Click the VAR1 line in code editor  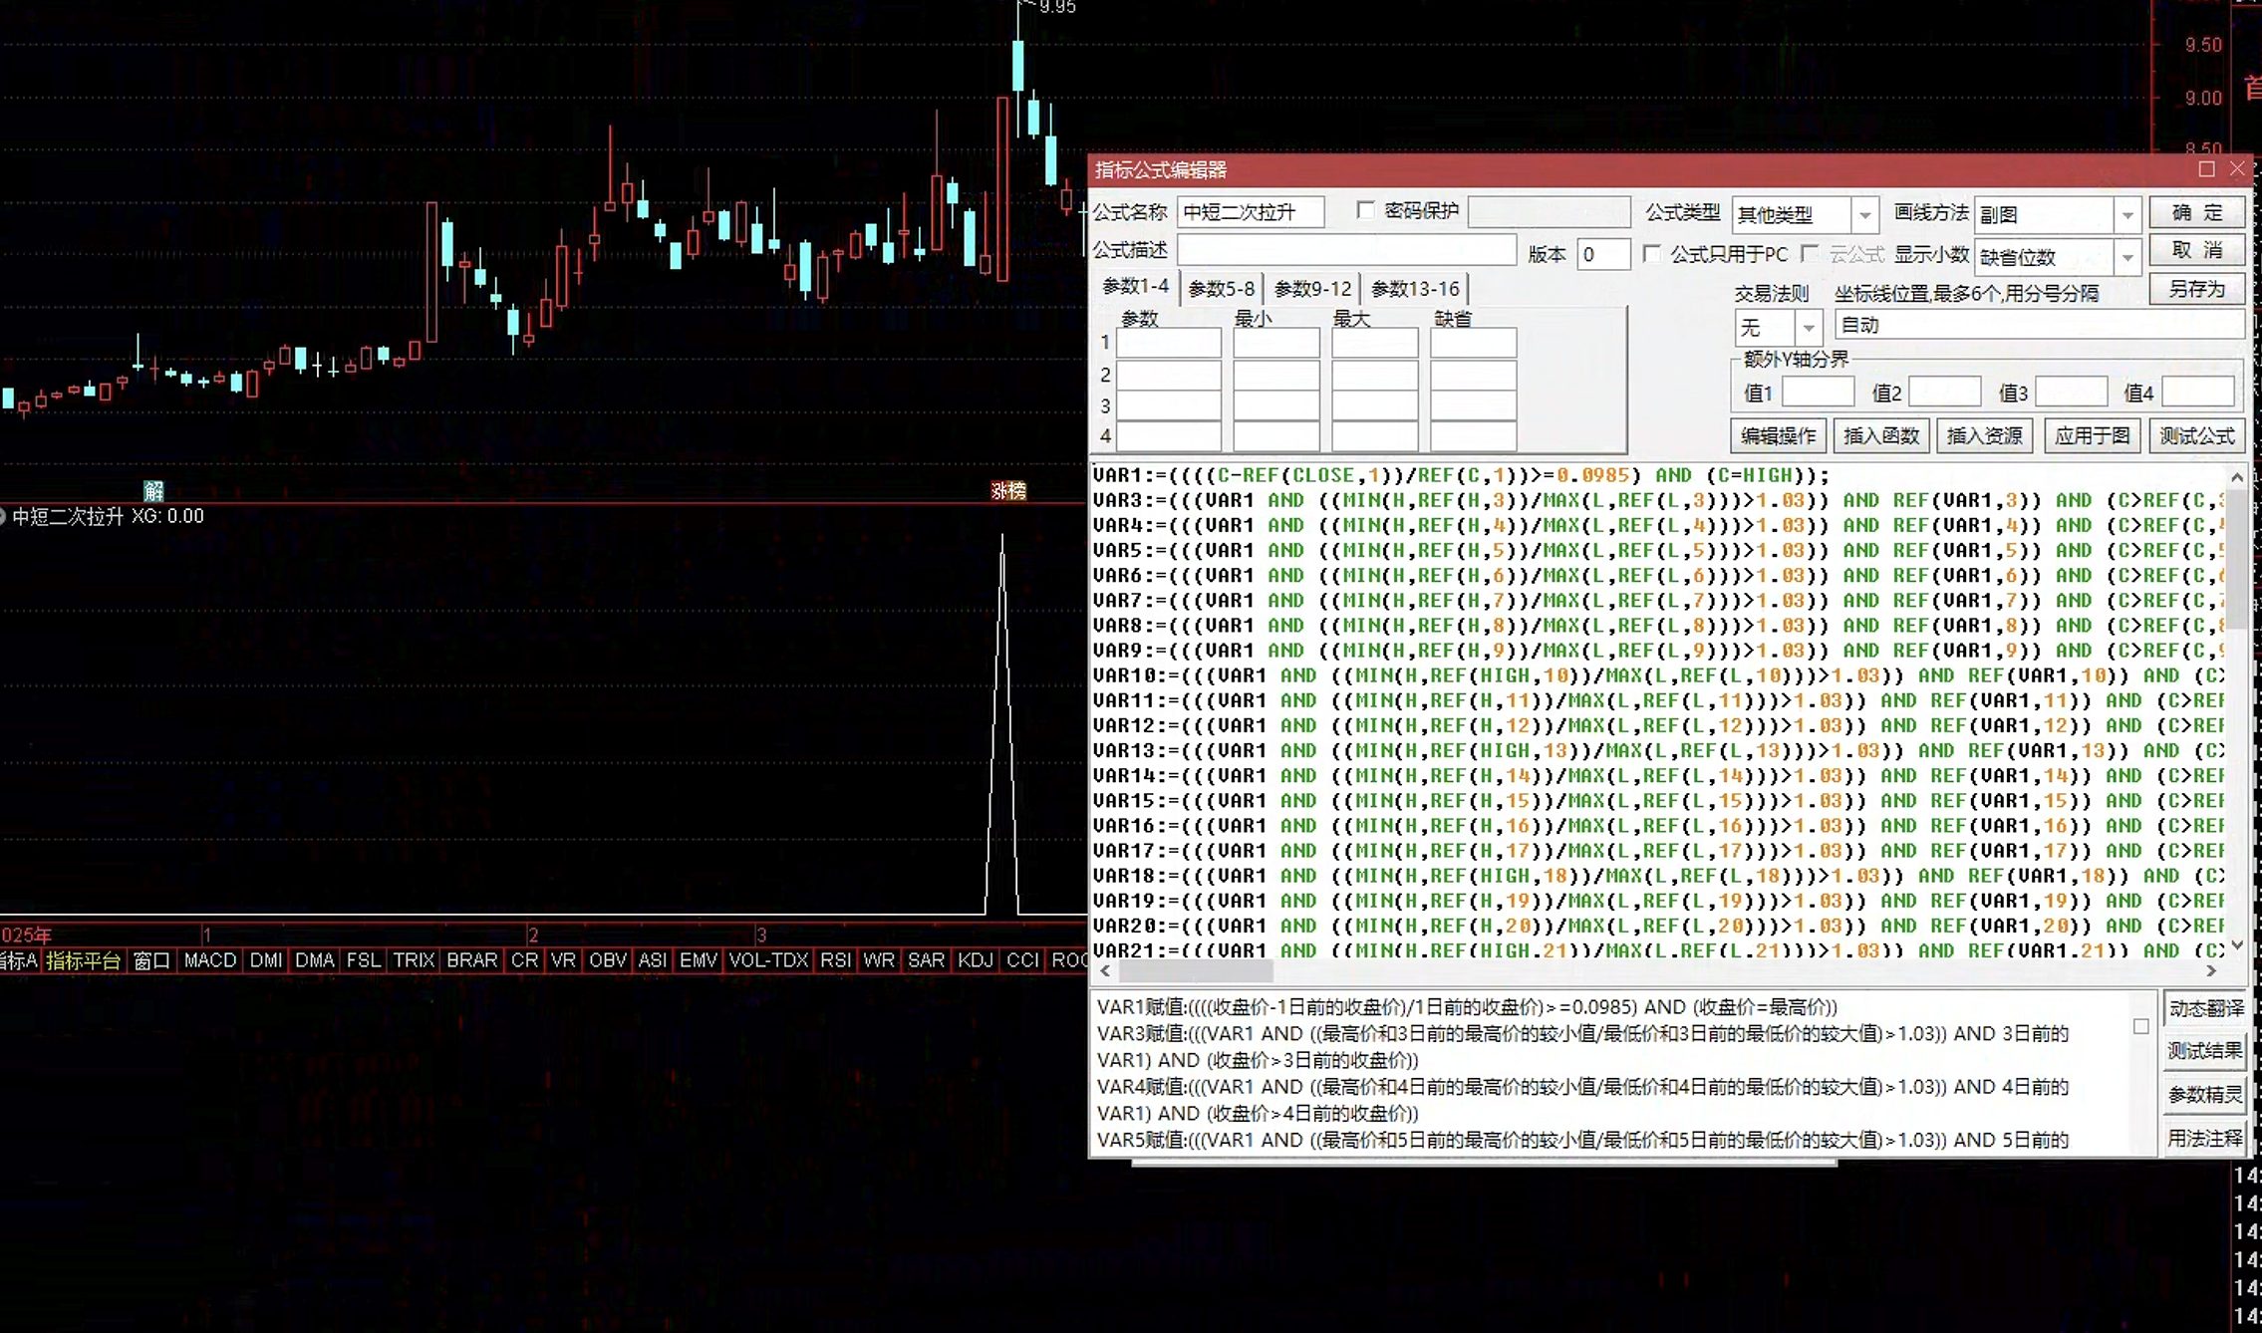point(1462,476)
